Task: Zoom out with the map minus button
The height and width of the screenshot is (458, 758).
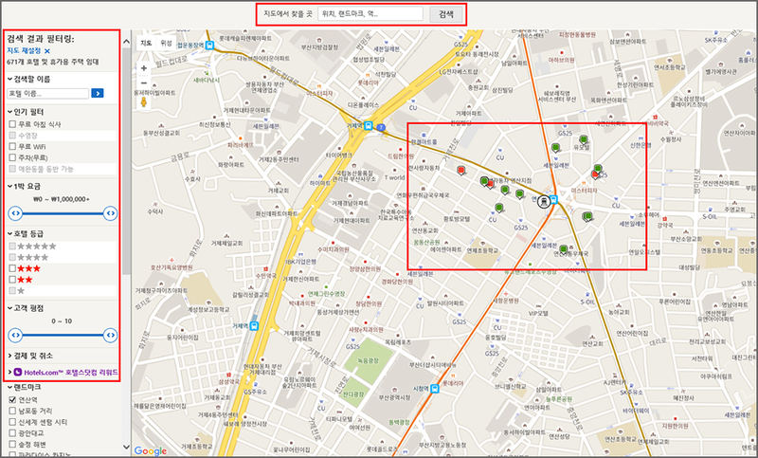Action: (x=144, y=82)
